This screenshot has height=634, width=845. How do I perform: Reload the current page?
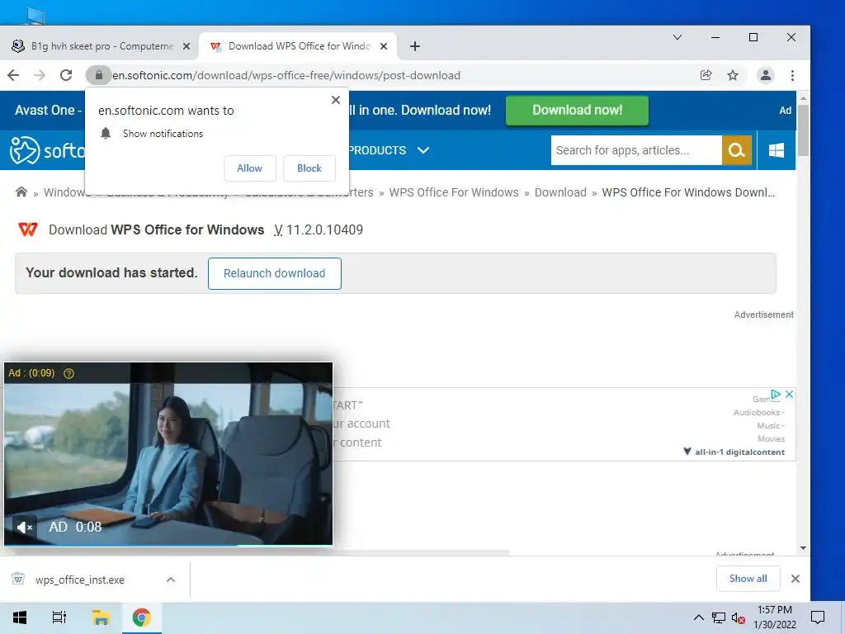66,75
